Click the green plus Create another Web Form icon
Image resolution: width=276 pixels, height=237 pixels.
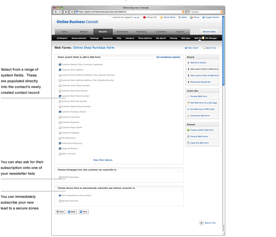[x=188, y=130]
